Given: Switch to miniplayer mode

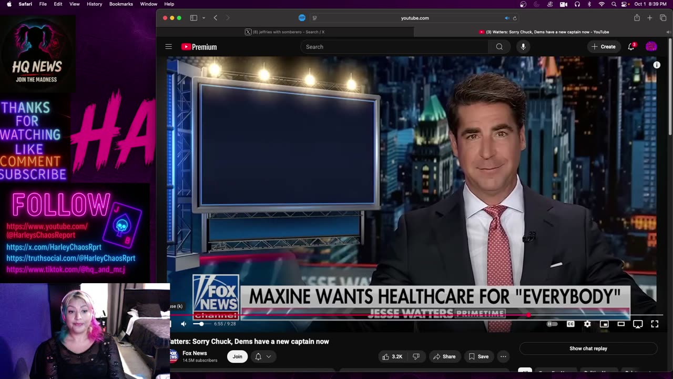Looking at the screenshot, I should pos(604,324).
